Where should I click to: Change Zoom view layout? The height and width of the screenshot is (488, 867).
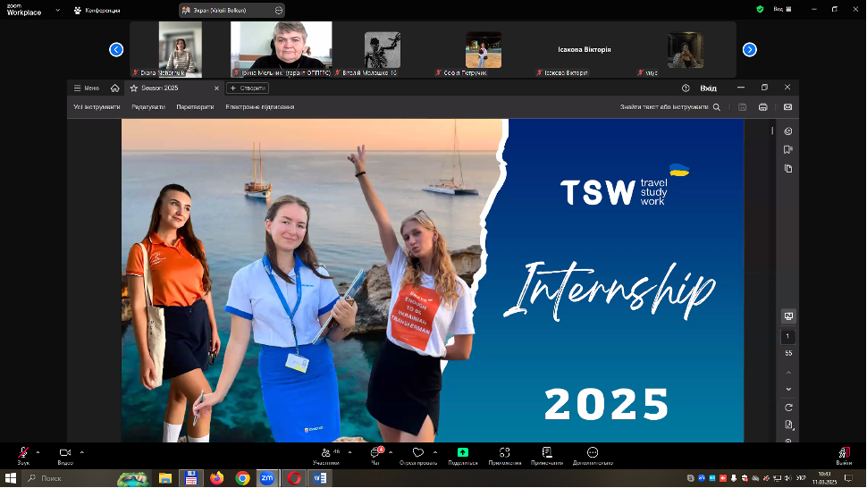(x=782, y=10)
